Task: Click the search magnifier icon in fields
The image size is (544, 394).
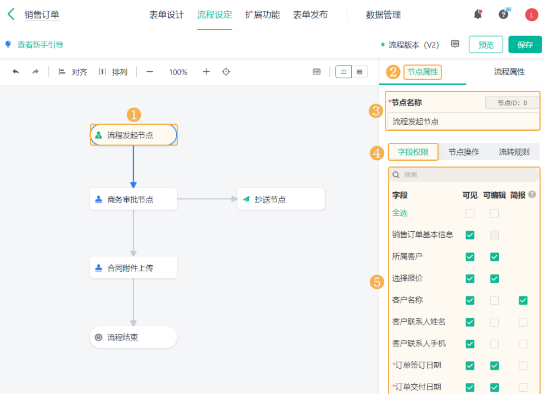Action: 396,175
